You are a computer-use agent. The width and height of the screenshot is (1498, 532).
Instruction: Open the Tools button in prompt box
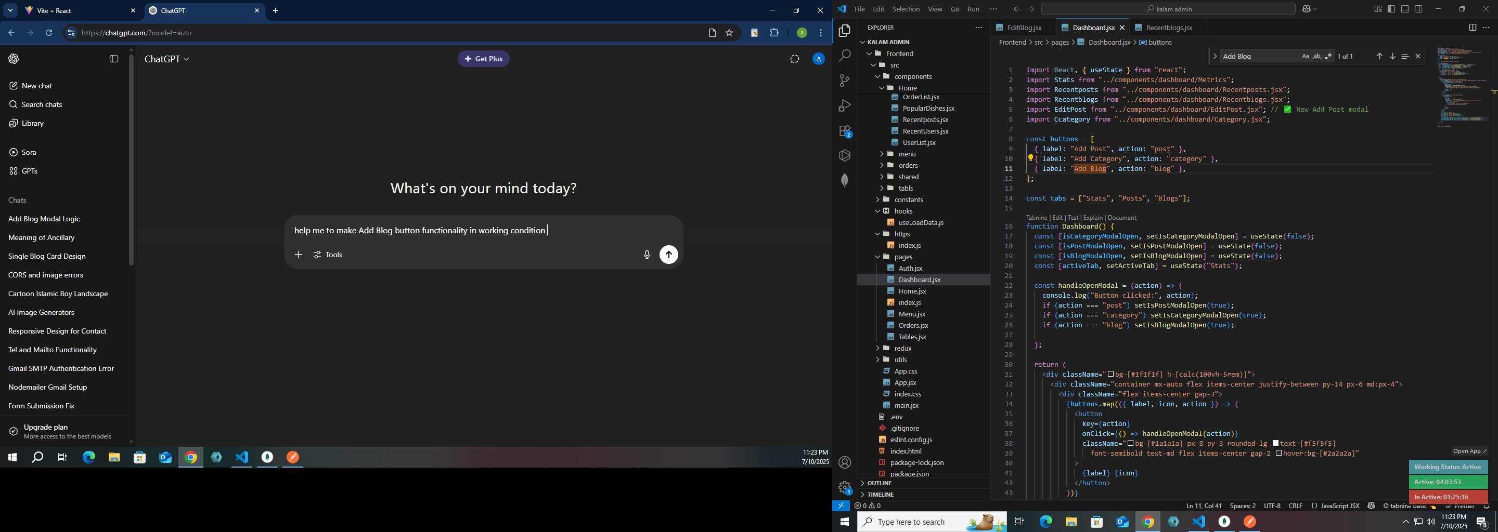[x=328, y=255]
